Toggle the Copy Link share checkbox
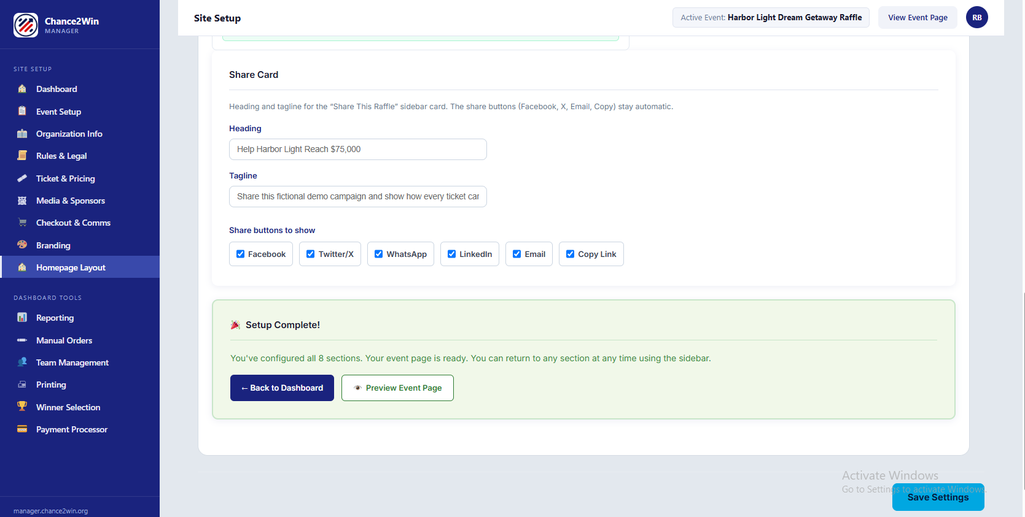This screenshot has width=1025, height=517. (x=571, y=254)
